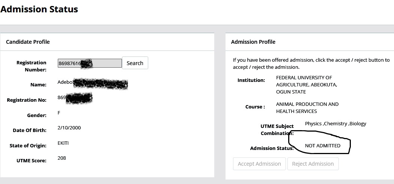Select the Candidate Profile panel header
Viewport: 394px width, 184px height.
[28, 42]
